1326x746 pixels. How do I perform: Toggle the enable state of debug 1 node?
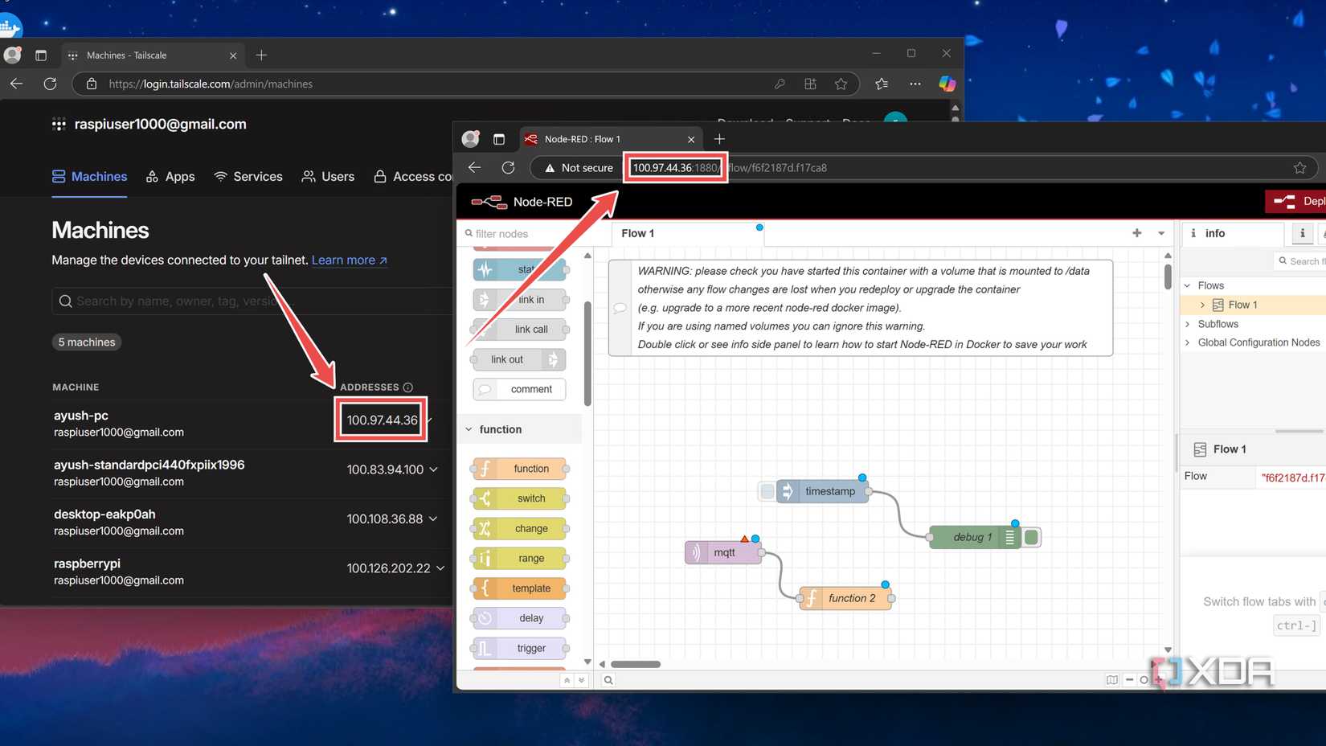pyautogui.click(x=1031, y=536)
